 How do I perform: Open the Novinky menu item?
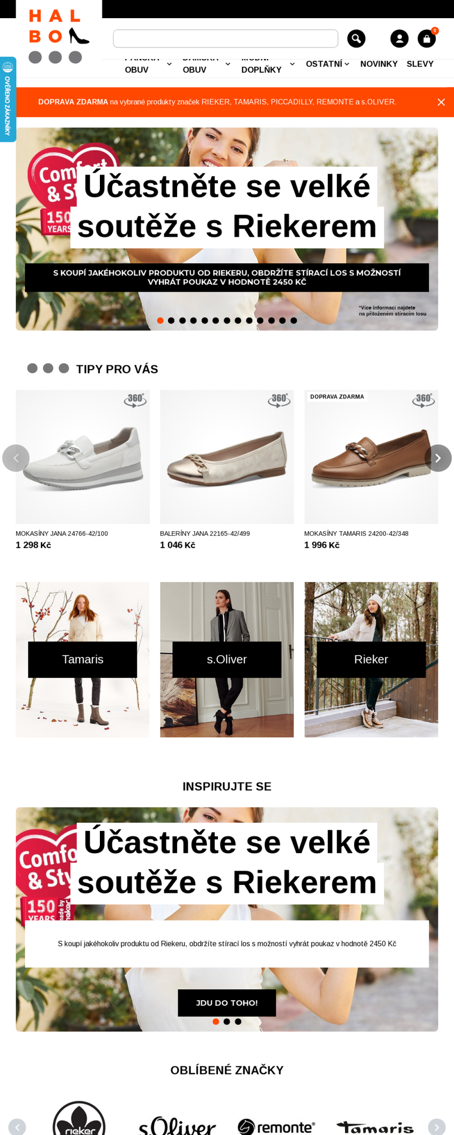coord(379,64)
